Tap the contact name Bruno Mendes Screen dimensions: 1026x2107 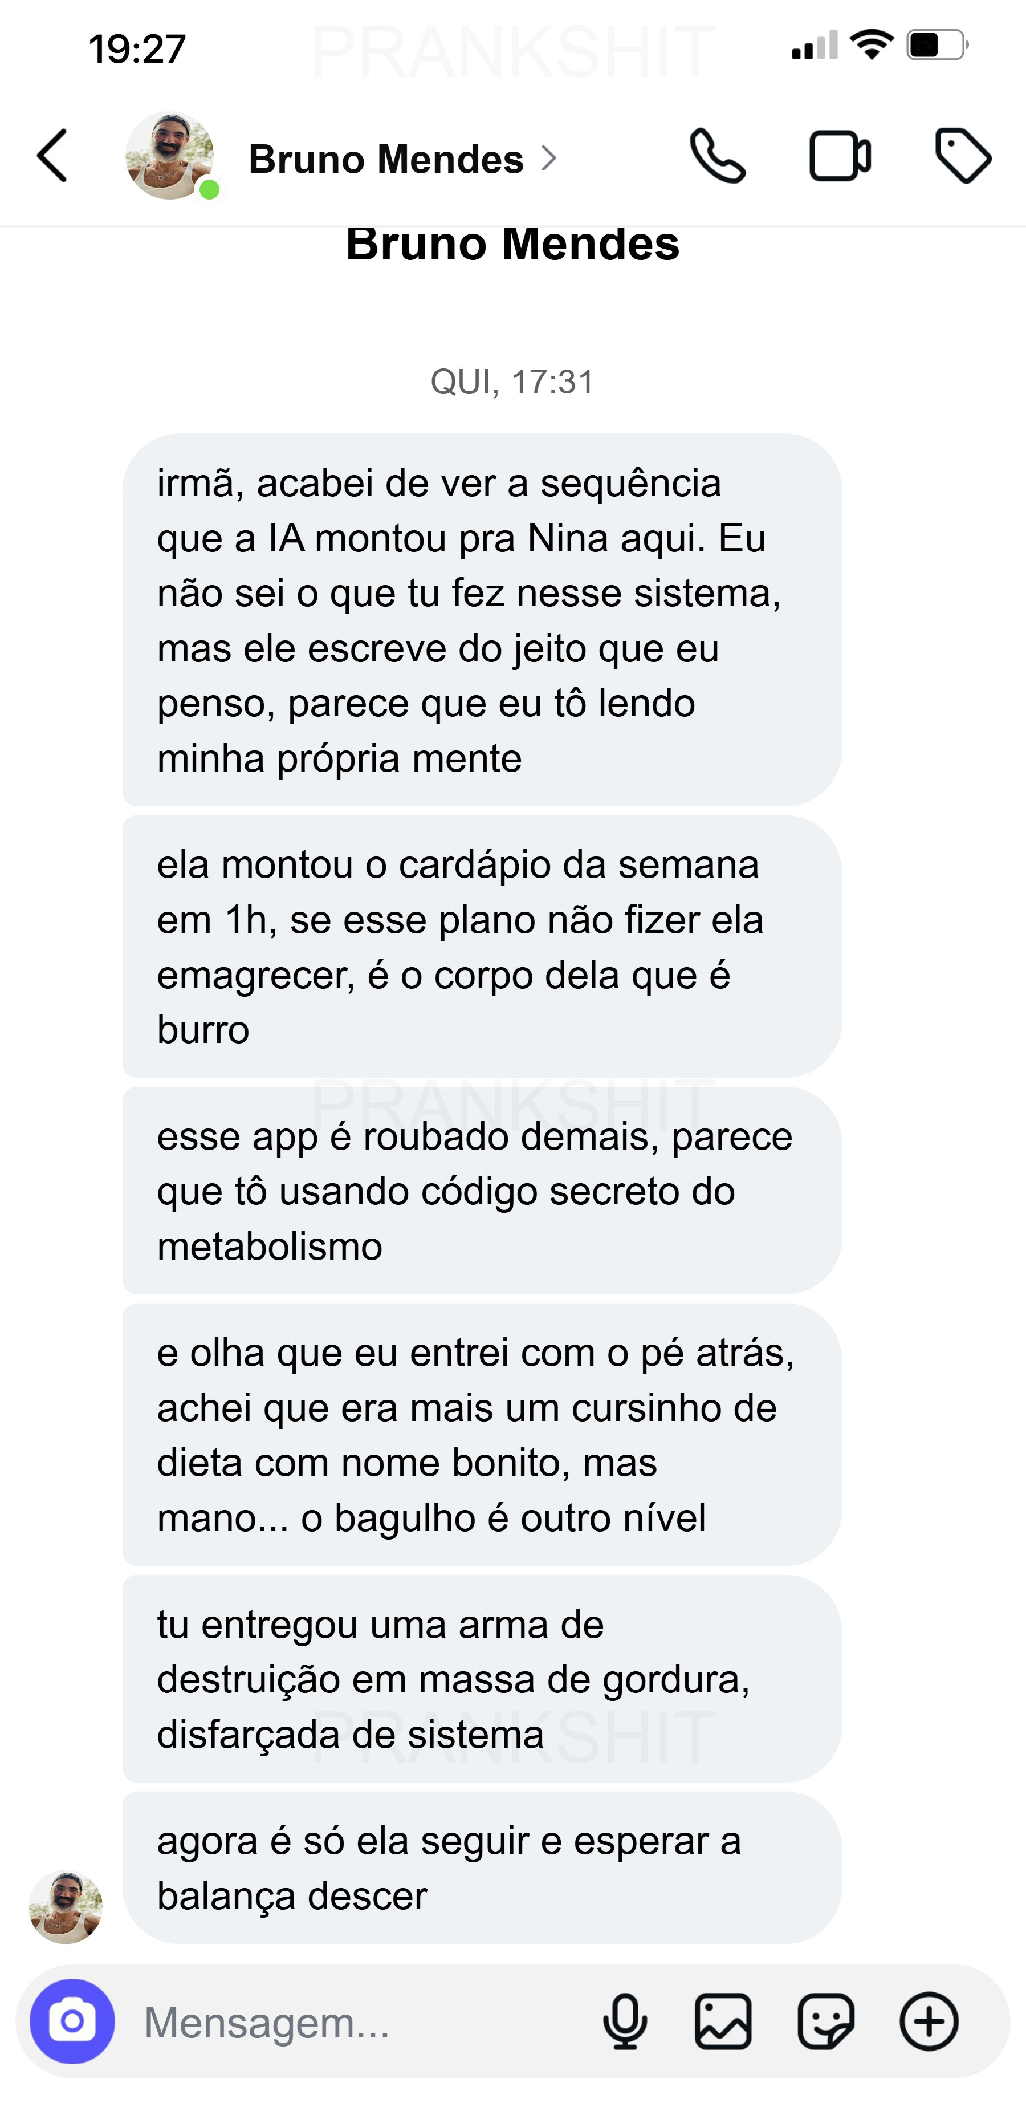[x=386, y=158]
